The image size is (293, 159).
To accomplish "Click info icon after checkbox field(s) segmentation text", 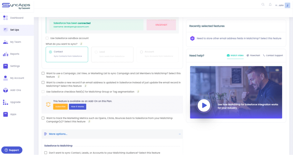I will point(138,92).
